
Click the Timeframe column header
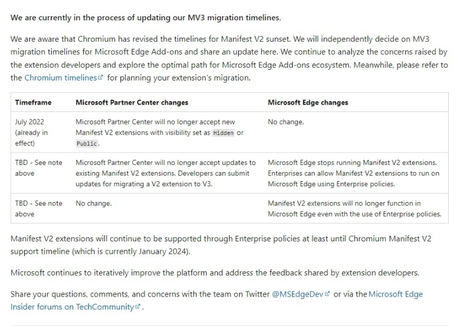pos(33,102)
